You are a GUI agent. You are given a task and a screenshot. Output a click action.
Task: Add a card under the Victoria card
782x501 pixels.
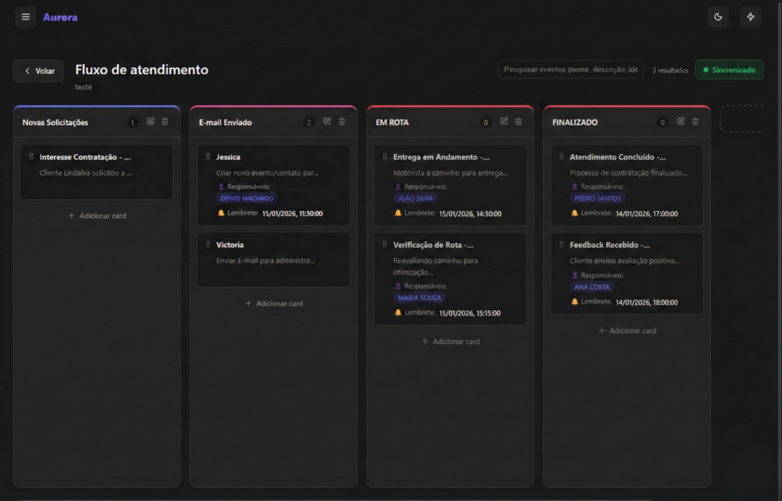point(273,303)
